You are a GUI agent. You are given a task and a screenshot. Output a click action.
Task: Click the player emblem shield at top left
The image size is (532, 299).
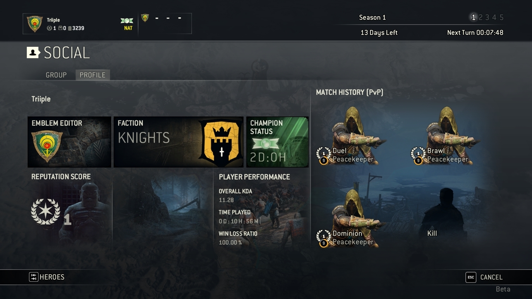34,24
